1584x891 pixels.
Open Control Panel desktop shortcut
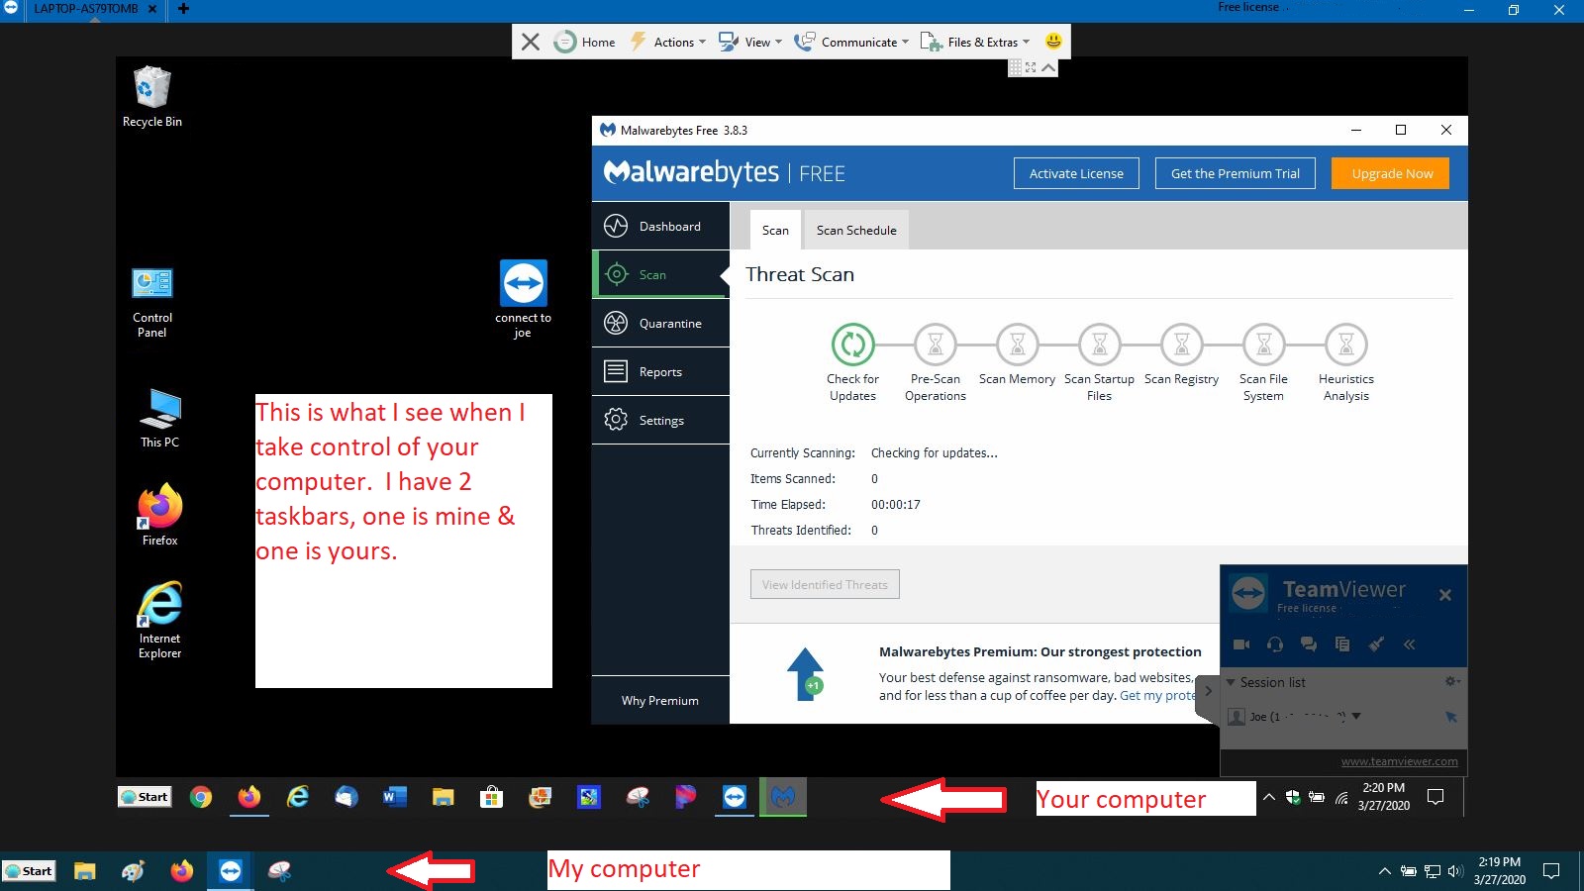coord(151,303)
